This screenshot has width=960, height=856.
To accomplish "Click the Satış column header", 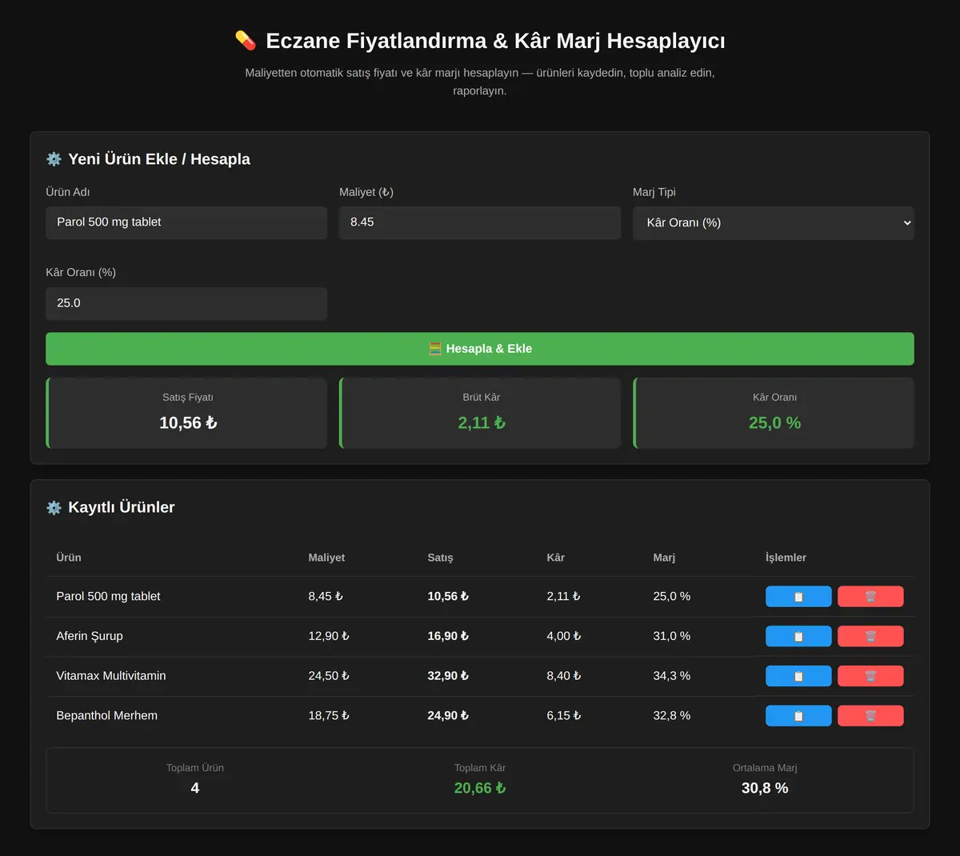I will coord(440,558).
